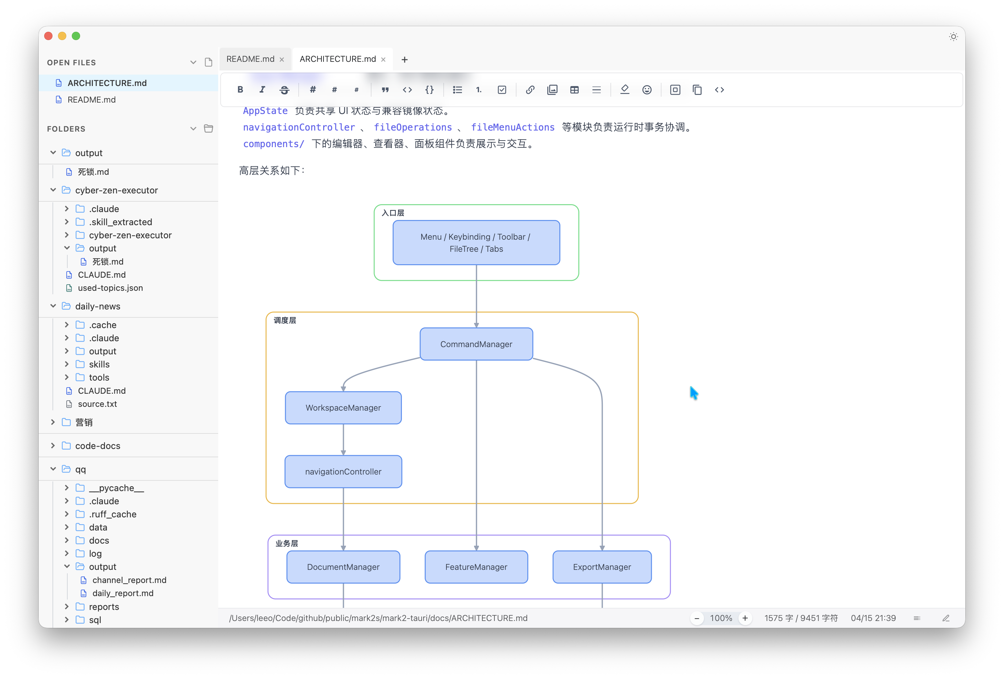Insert a numbered list
1004x679 pixels.
pos(479,89)
